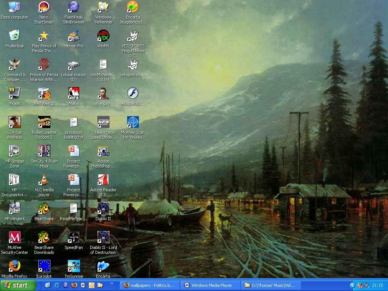Click the folder icon in Quick Launch
Viewport: 388px width, 291px height.
tap(100, 285)
